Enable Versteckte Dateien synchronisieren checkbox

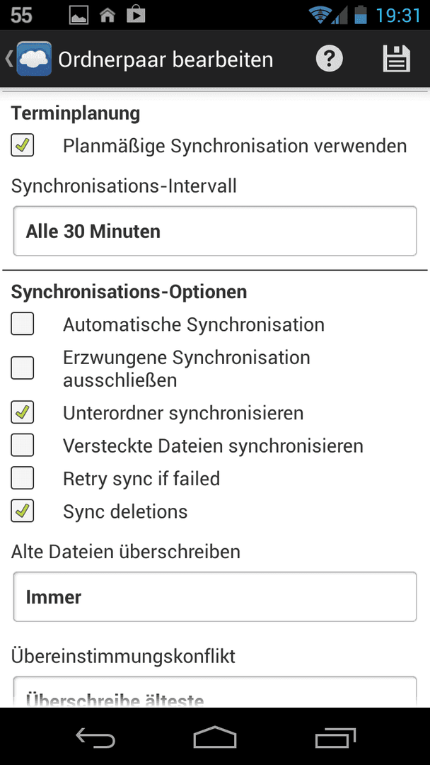pos(23,445)
